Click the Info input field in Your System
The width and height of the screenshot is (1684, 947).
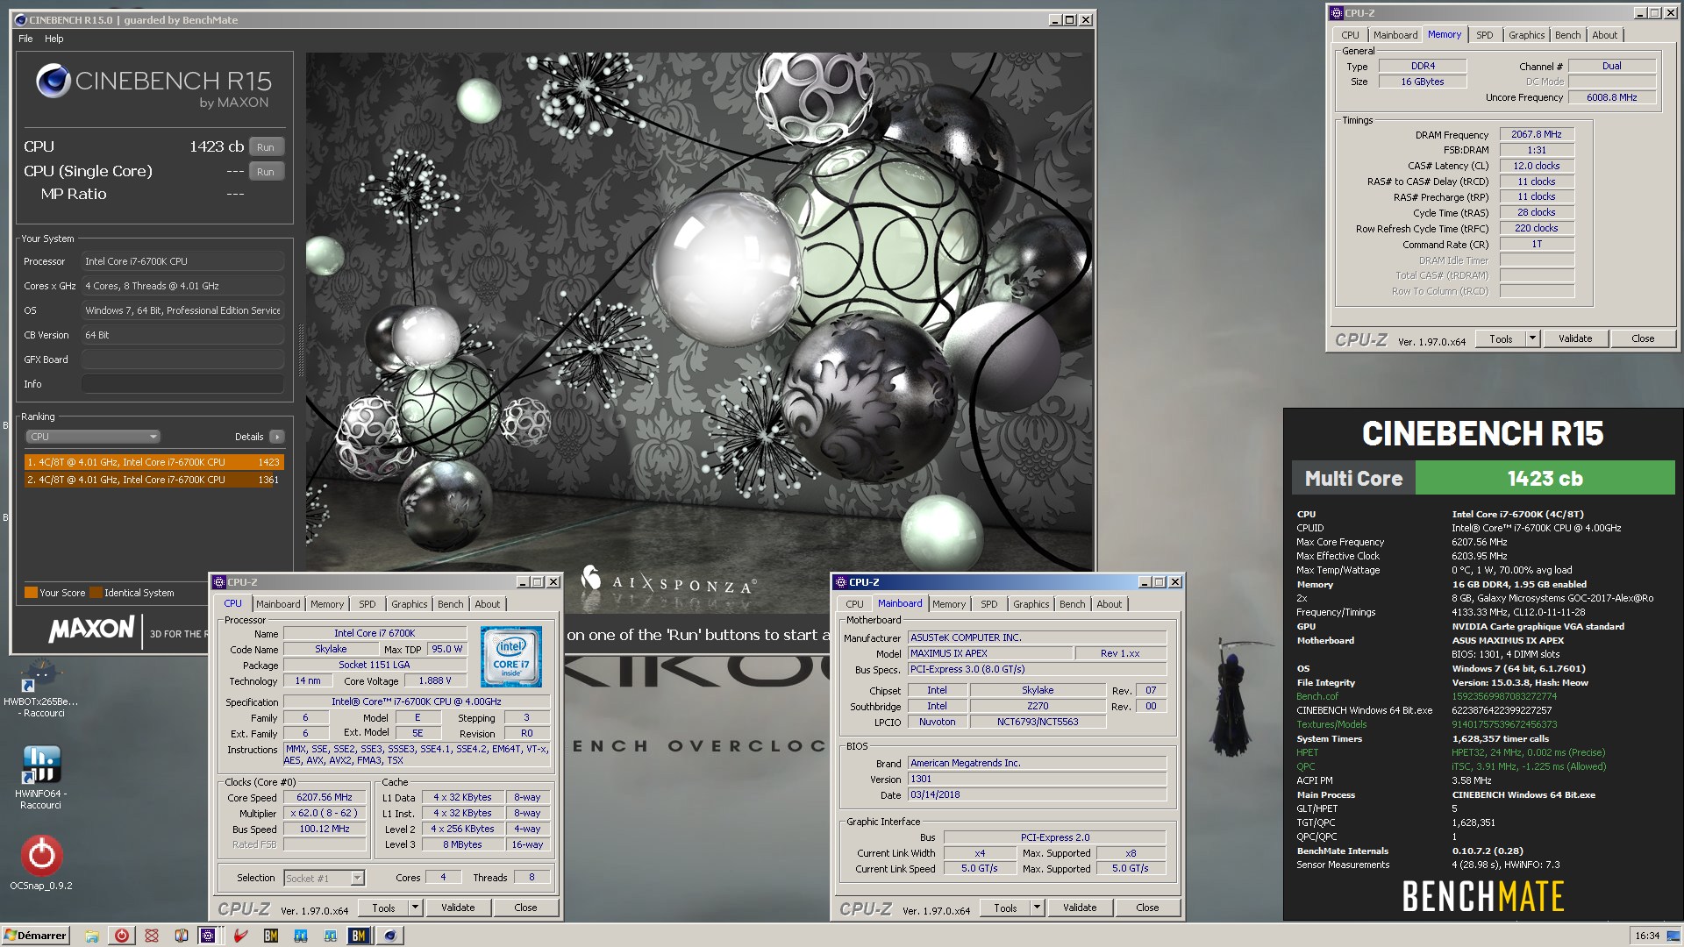[x=182, y=384]
